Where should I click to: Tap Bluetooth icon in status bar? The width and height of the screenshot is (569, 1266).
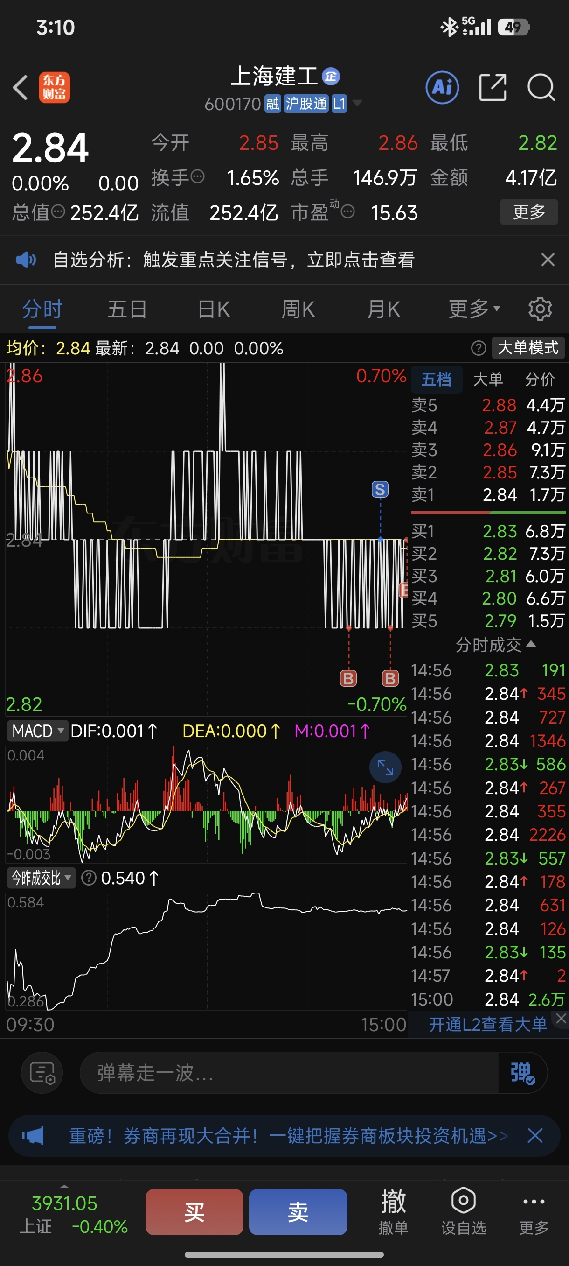tap(449, 27)
